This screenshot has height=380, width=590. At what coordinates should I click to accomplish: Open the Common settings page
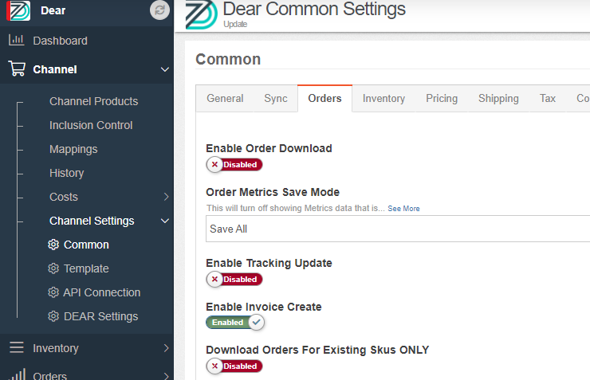pyautogui.click(x=86, y=245)
